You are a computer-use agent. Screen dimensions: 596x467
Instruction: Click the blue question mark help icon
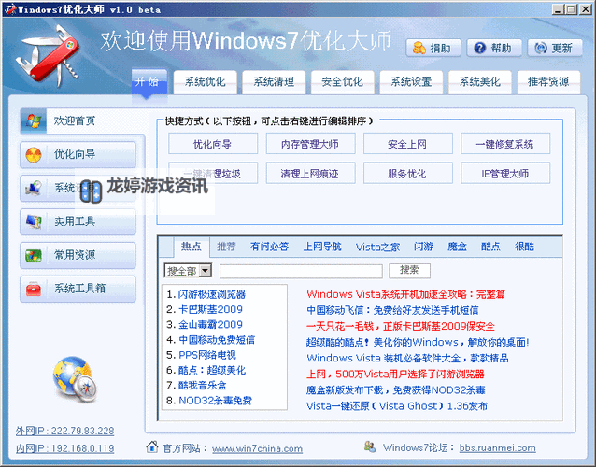[479, 48]
